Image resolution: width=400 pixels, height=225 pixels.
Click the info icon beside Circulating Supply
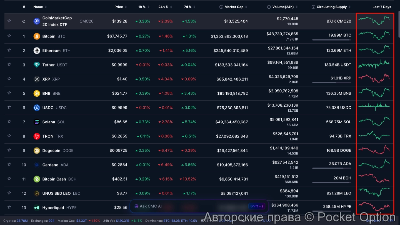tap(313, 7)
